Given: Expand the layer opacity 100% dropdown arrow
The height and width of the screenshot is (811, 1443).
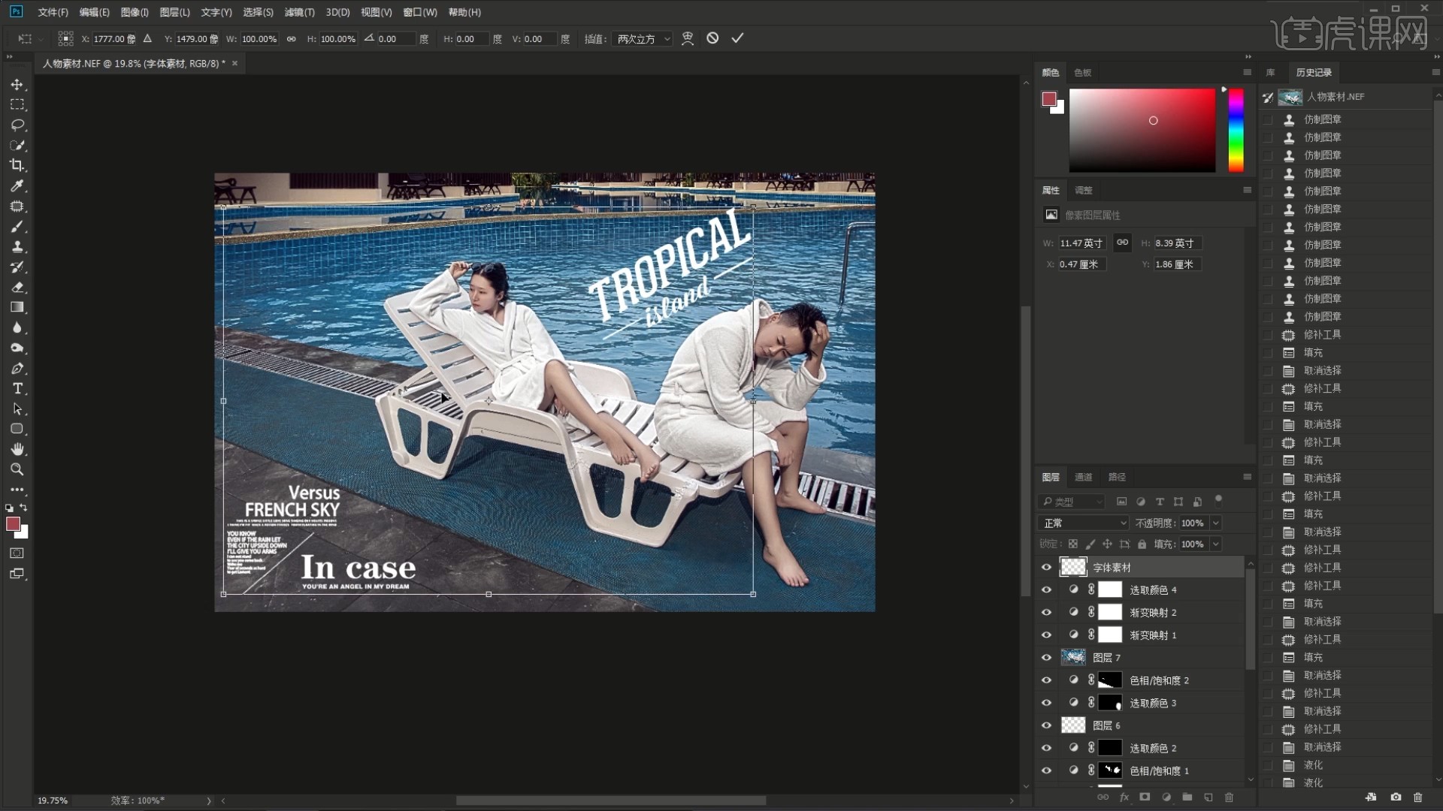Looking at the screenshot, I should [1216, 523].
